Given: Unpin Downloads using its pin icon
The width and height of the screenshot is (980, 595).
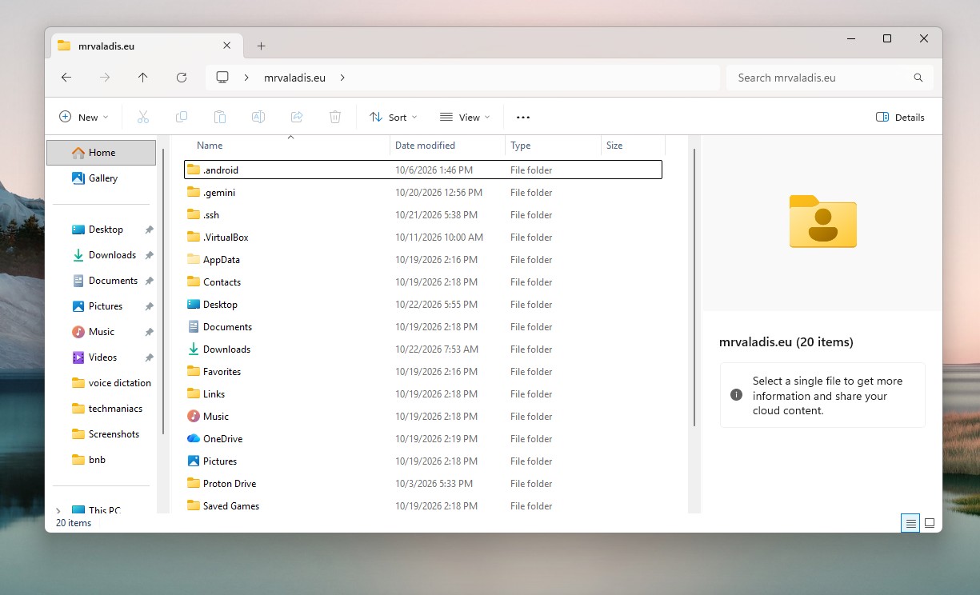Looking at the screenshot, I should pos(149,255).
